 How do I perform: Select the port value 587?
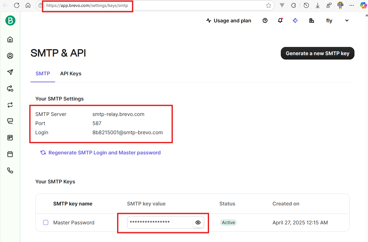pyautogui.click(x=97, y=123)
